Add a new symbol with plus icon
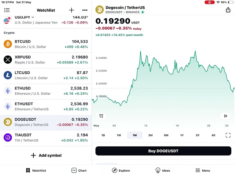The width and height of the screenshot is (235, 176). pos(72,10)
